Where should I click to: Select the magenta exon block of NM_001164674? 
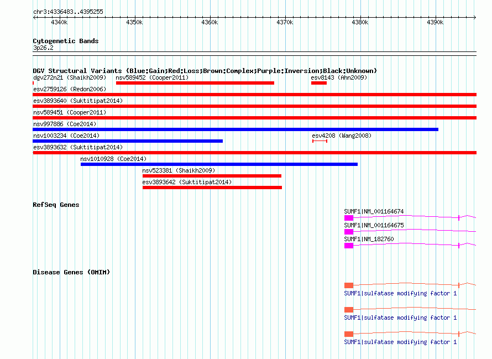click(349, 218)
